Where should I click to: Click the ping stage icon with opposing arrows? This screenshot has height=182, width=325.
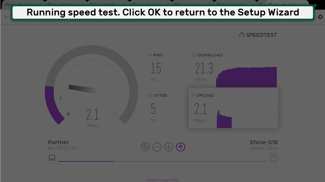pyautogui.click(x=145, y=147)
